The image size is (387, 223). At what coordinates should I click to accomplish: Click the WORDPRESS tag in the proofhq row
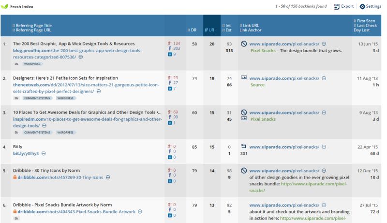click(x=32, y=64)
